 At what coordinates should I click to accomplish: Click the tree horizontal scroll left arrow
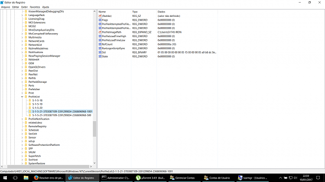2,166
